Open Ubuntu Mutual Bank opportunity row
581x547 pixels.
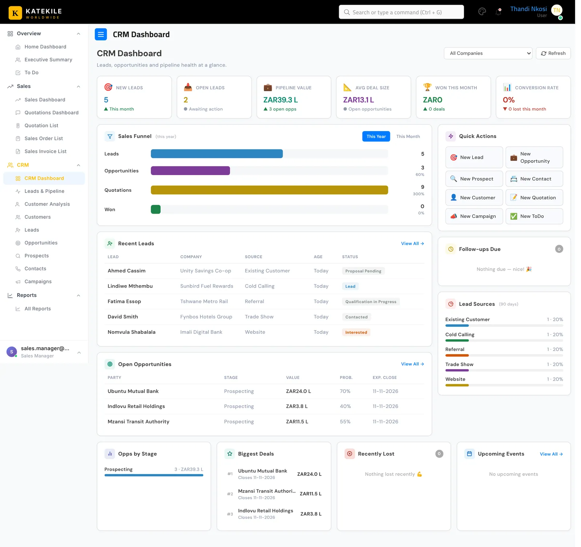pos(264,391)
